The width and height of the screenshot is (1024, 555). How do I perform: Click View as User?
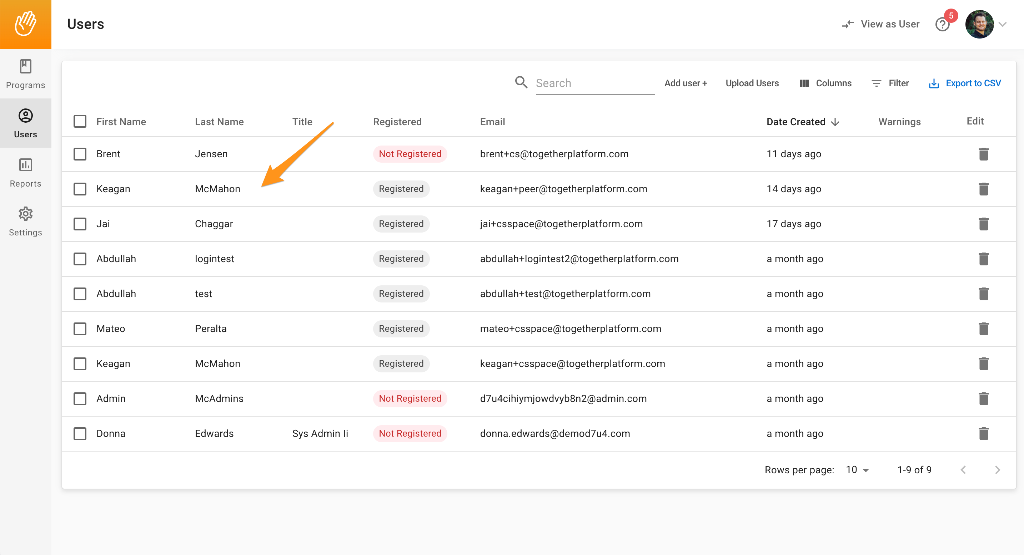880,24
